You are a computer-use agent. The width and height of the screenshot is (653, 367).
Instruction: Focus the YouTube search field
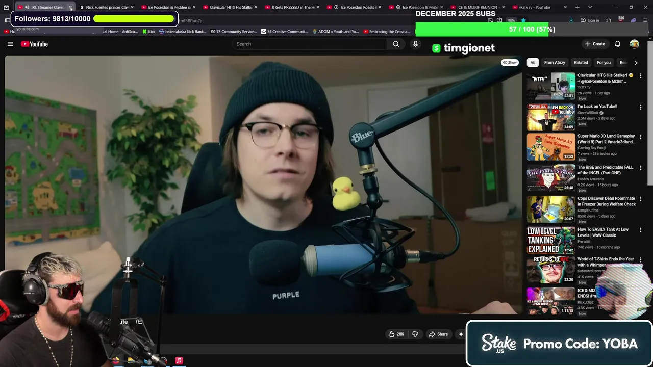click(309, 44)
